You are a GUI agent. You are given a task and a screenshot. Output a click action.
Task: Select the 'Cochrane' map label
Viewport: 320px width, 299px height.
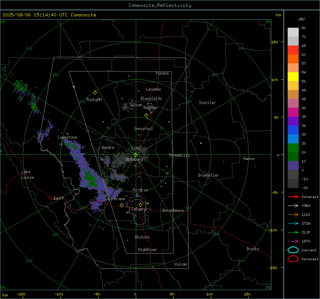116,199
